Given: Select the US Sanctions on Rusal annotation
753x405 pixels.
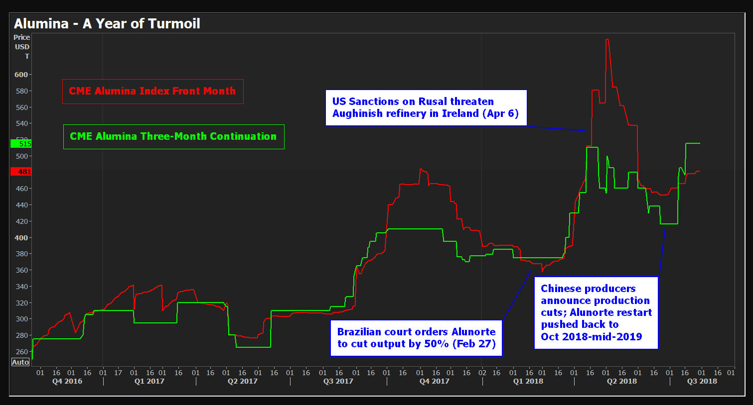Looking at the screenshot, I should click(x=426, y=107).
